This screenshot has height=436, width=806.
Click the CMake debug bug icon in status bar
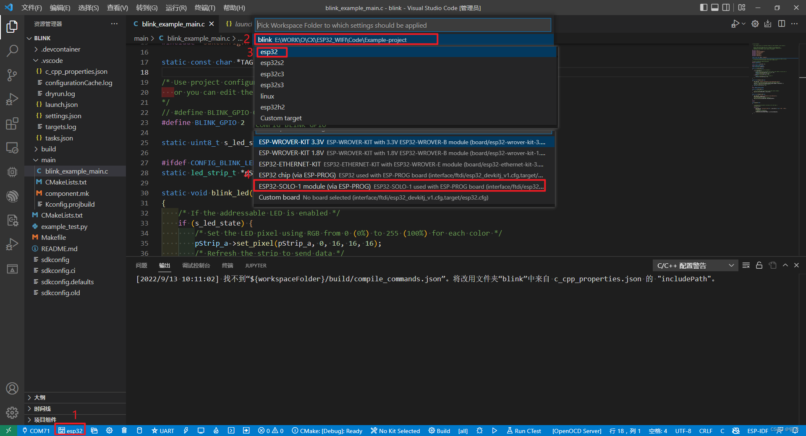[479, 431]
